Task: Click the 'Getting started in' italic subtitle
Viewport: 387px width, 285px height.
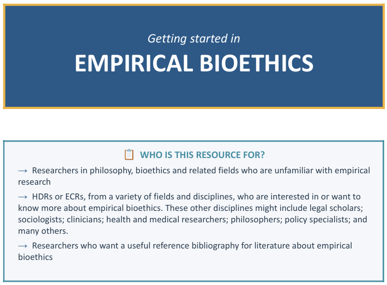Action: (194, 39)
